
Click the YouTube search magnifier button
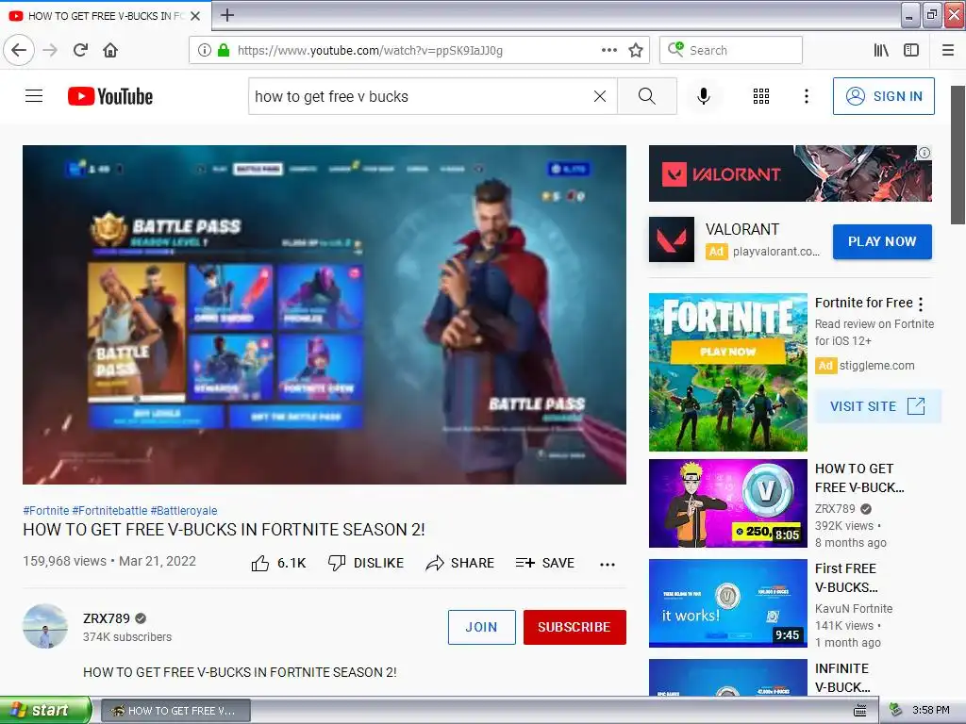[647, 96]
